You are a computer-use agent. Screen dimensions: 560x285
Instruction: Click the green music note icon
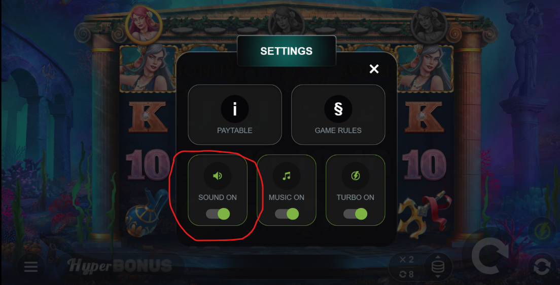[287, 176]
